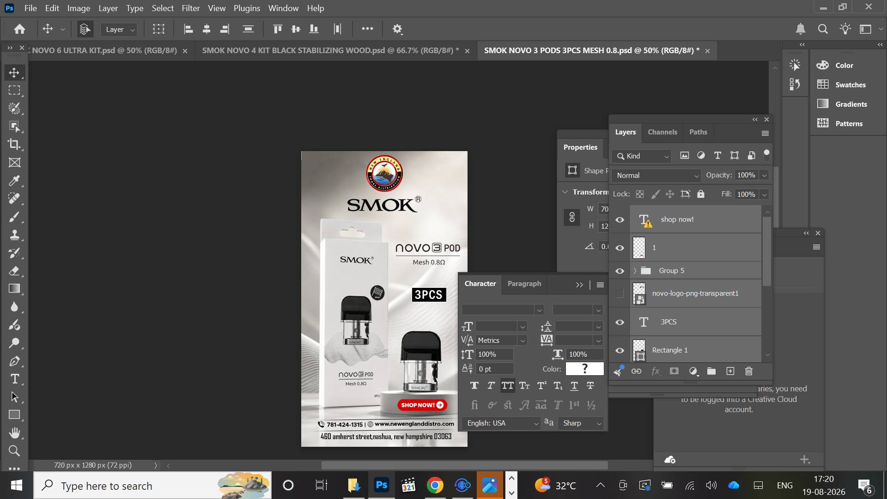Open the Normal blend mode dropdown

point(656,176)
